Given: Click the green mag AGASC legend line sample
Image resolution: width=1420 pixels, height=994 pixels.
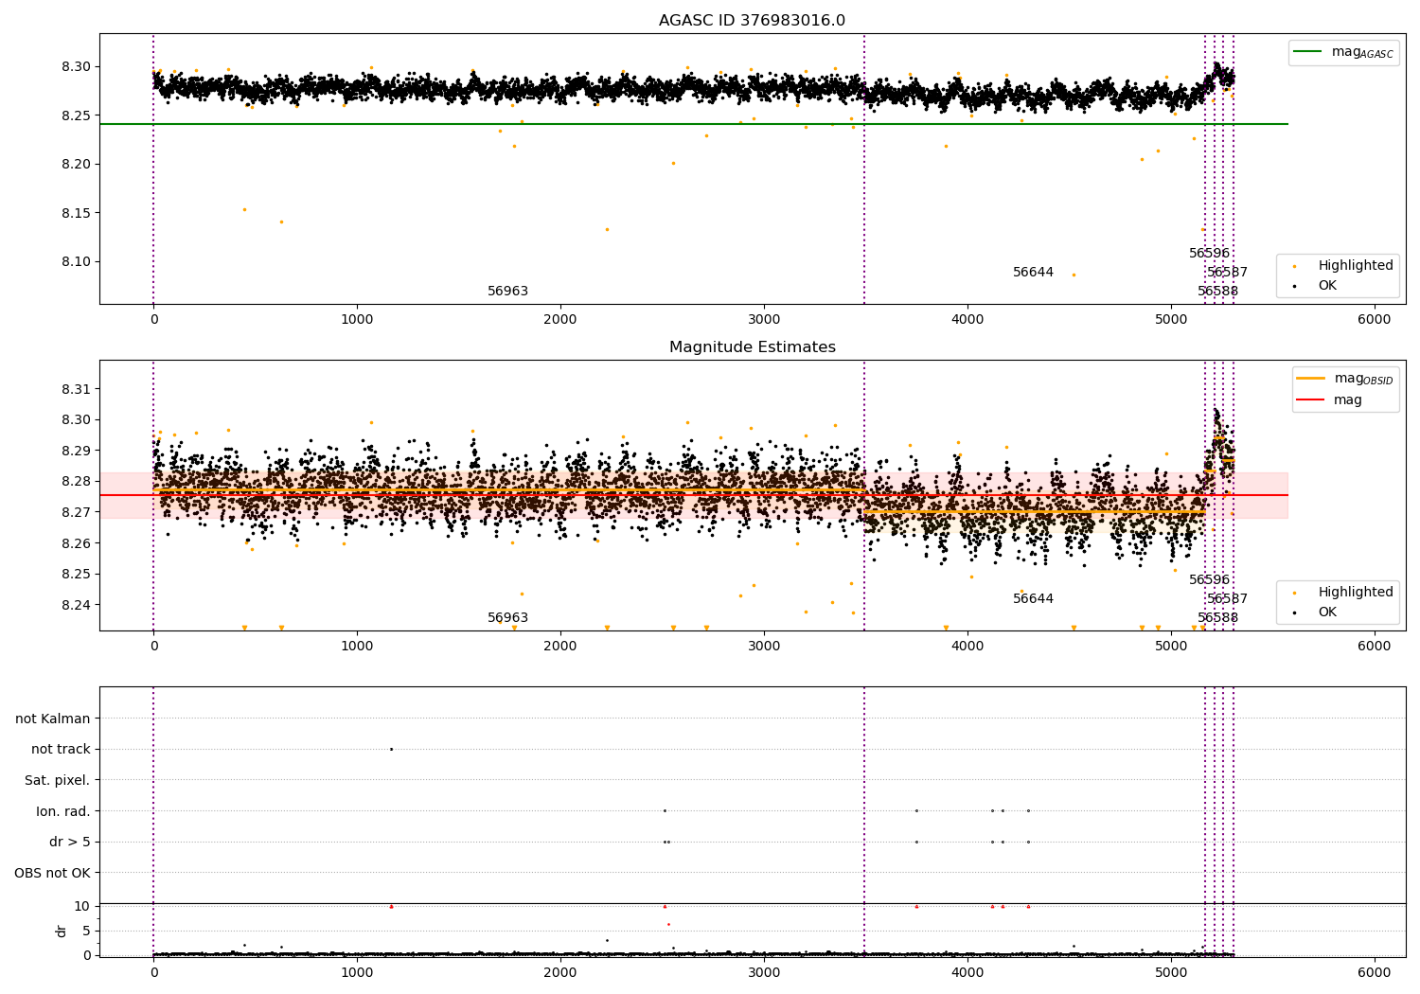Looking at the screenshot, I should click(1307, 52).
